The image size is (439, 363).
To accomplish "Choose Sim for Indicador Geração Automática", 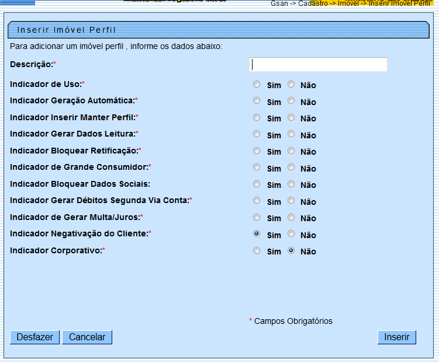I will coord(257,101).
